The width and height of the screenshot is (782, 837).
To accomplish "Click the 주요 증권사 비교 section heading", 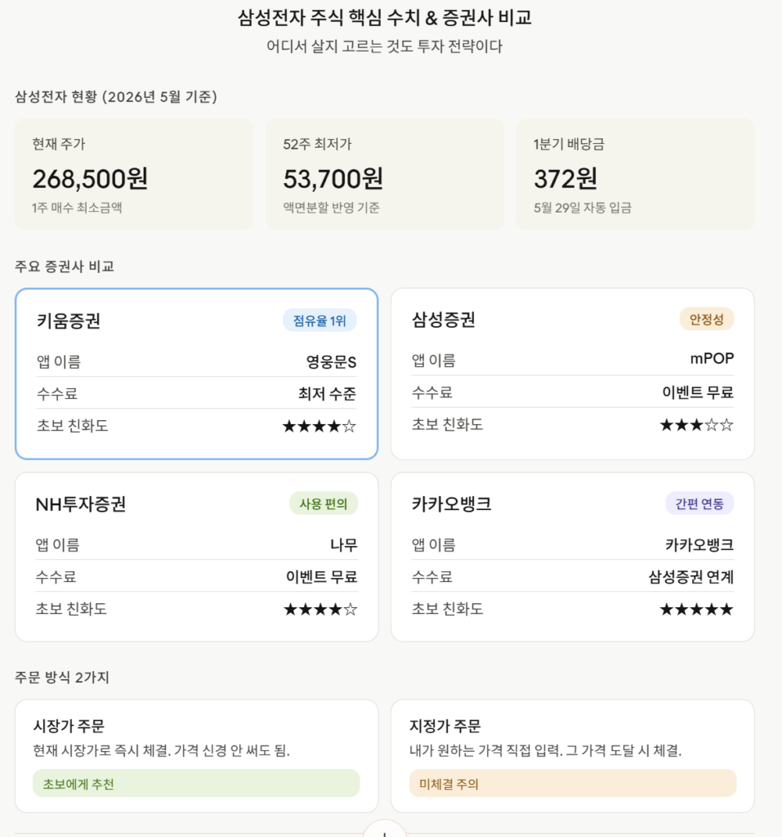I will [x=65, y=266].
